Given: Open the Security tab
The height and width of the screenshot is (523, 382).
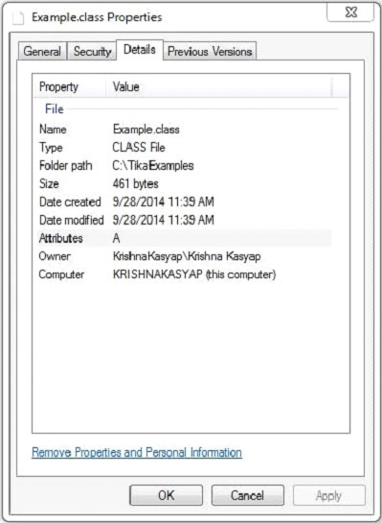Looking at the screenshot, I should pos(92,52).
